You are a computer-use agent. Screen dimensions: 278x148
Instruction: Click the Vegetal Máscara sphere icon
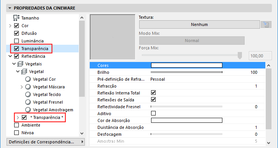(x=28, y=87)
